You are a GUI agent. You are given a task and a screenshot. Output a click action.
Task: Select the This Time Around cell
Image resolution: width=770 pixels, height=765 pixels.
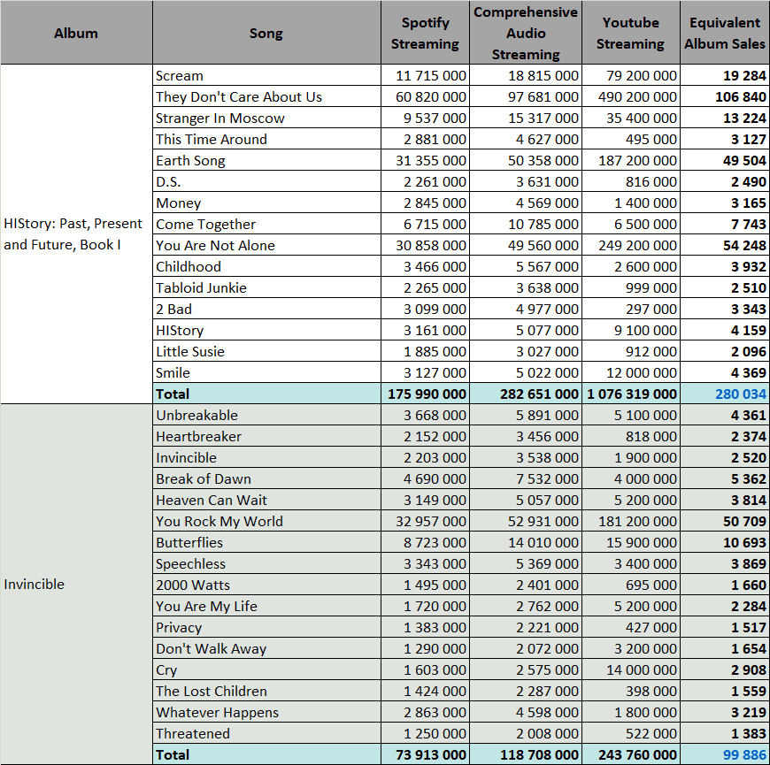pyautogui.click(x=266, y=139)
